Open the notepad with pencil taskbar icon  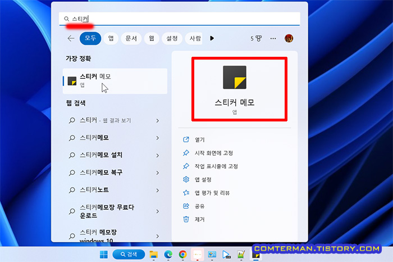(x=241, y=255)
